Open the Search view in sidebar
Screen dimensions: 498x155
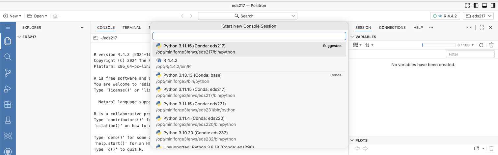(x=8, y=57)
